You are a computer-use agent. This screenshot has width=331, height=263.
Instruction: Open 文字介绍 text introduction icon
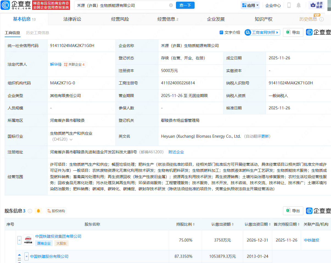point(222,32)
